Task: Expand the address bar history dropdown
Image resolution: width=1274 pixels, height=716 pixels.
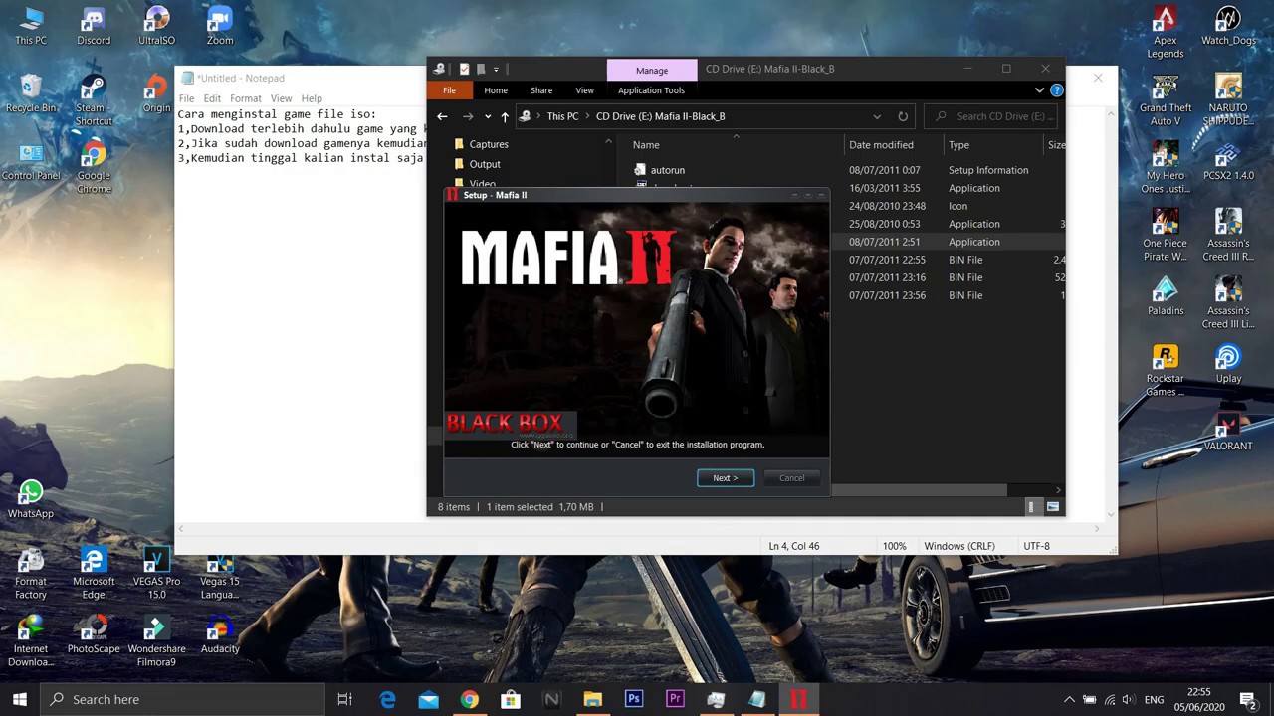Action: coord(877,116)
